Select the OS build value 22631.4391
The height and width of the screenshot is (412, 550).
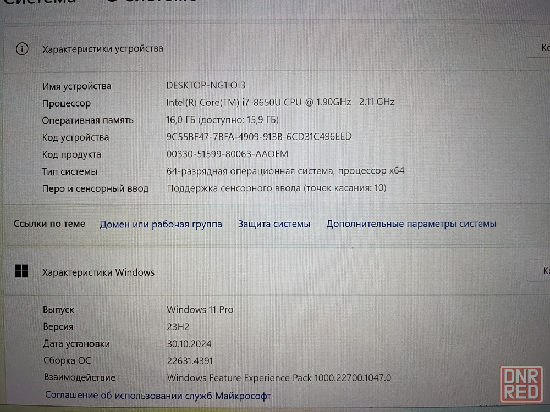[x=190, y=361]
